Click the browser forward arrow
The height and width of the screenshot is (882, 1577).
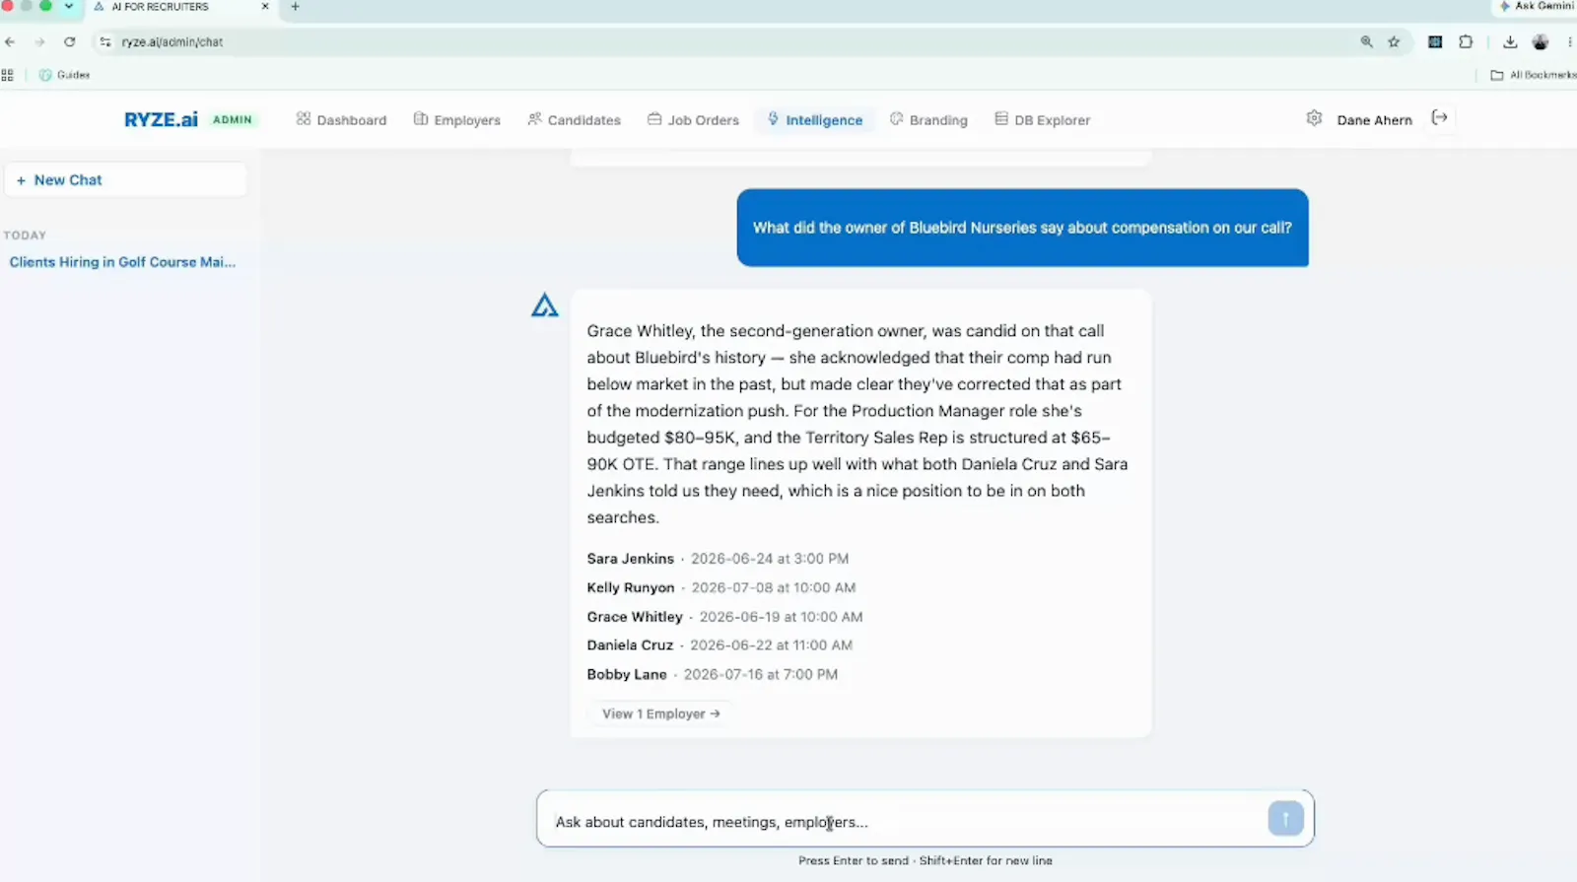39,41
